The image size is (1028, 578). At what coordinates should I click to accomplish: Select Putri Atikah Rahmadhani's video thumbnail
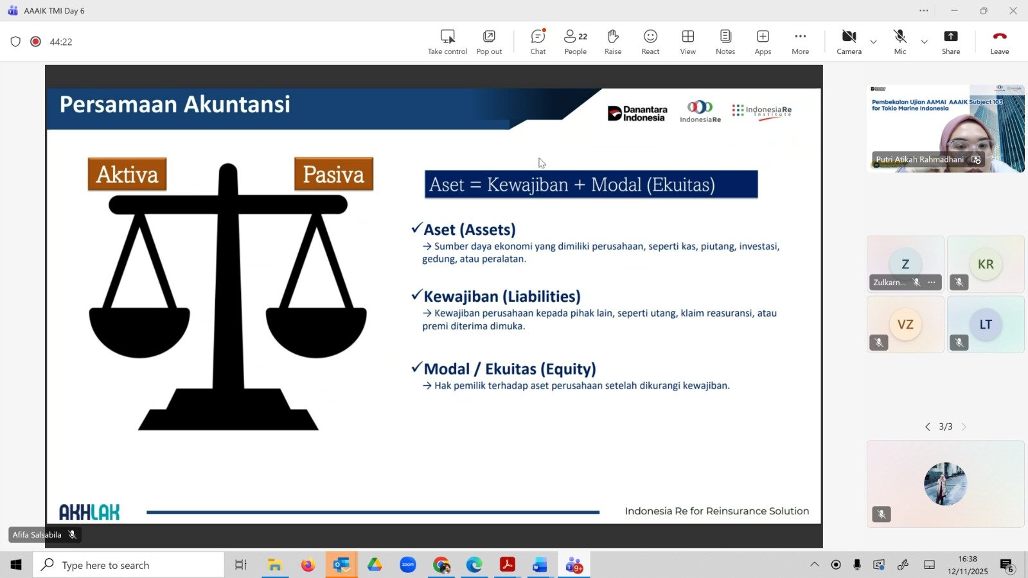pos(945,128)
